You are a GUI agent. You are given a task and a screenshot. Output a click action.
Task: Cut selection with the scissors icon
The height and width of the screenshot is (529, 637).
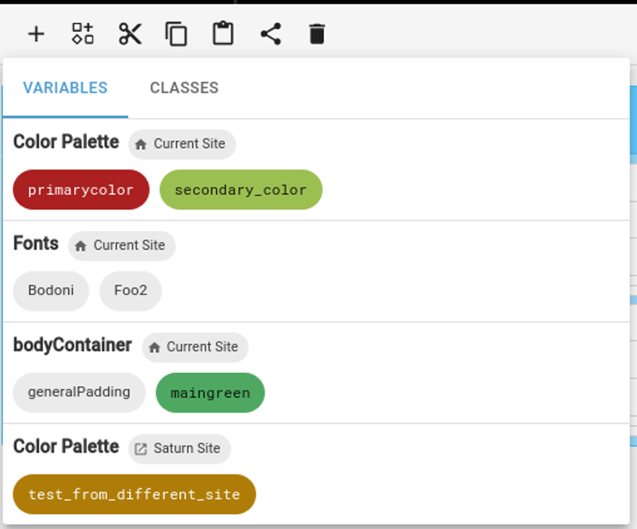130,34
